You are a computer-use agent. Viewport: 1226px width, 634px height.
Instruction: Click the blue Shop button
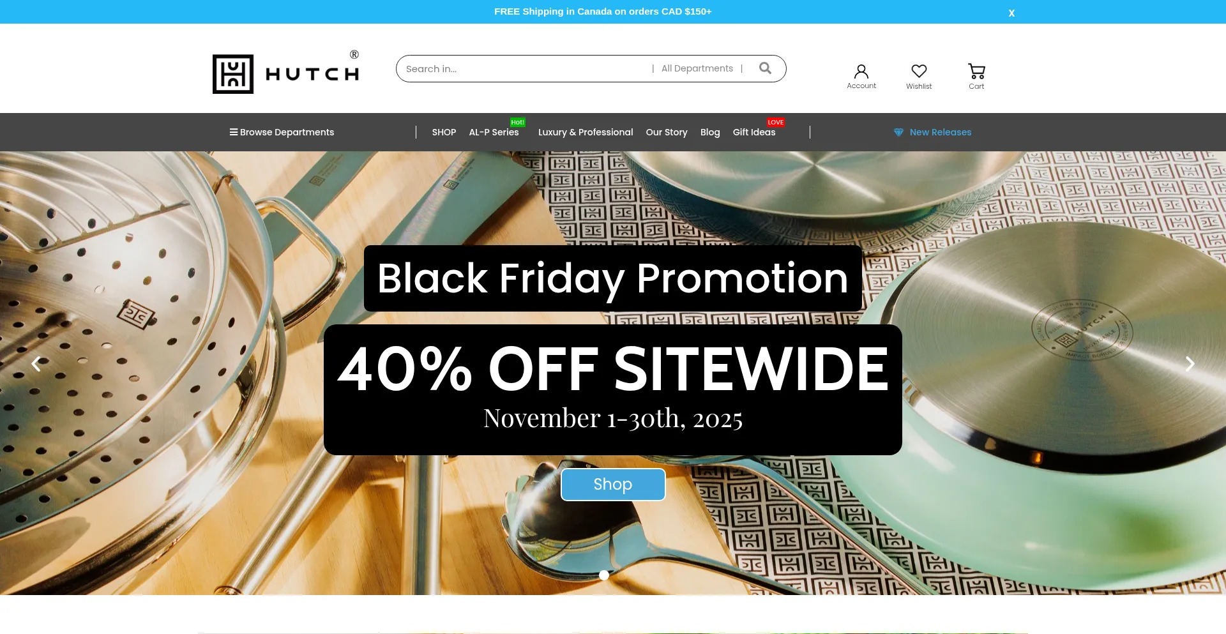(x=613, y=485)
